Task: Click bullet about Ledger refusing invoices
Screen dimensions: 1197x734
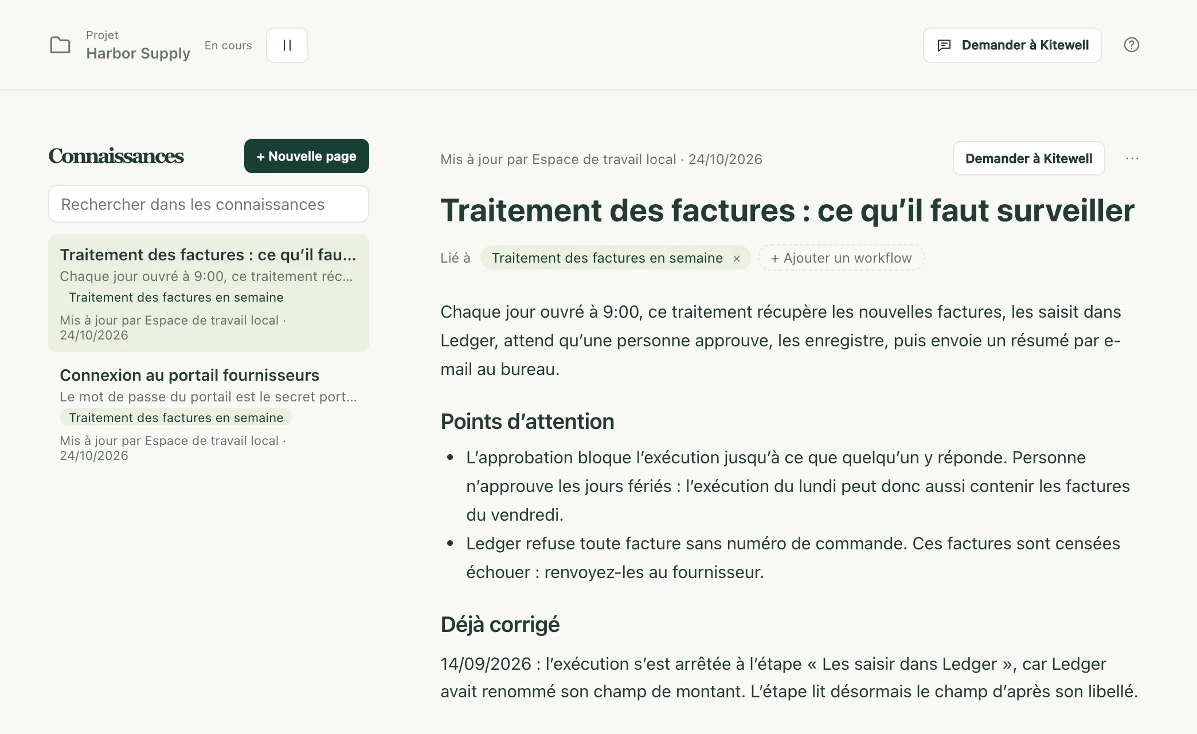Action: pyautogui.click(x=793, y=557)
